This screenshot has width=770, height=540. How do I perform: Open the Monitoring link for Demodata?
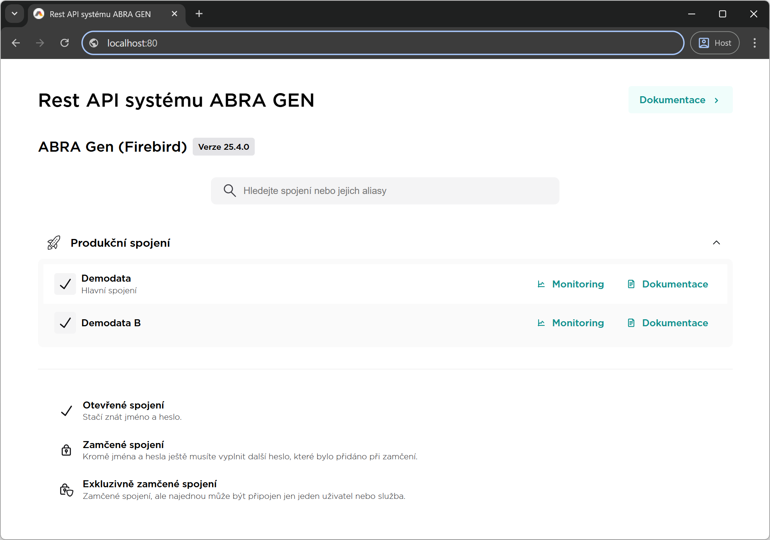(x=578, y=284)
